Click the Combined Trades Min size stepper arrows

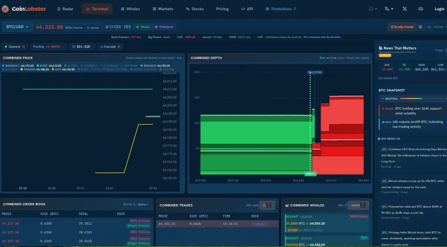point(268,205)
